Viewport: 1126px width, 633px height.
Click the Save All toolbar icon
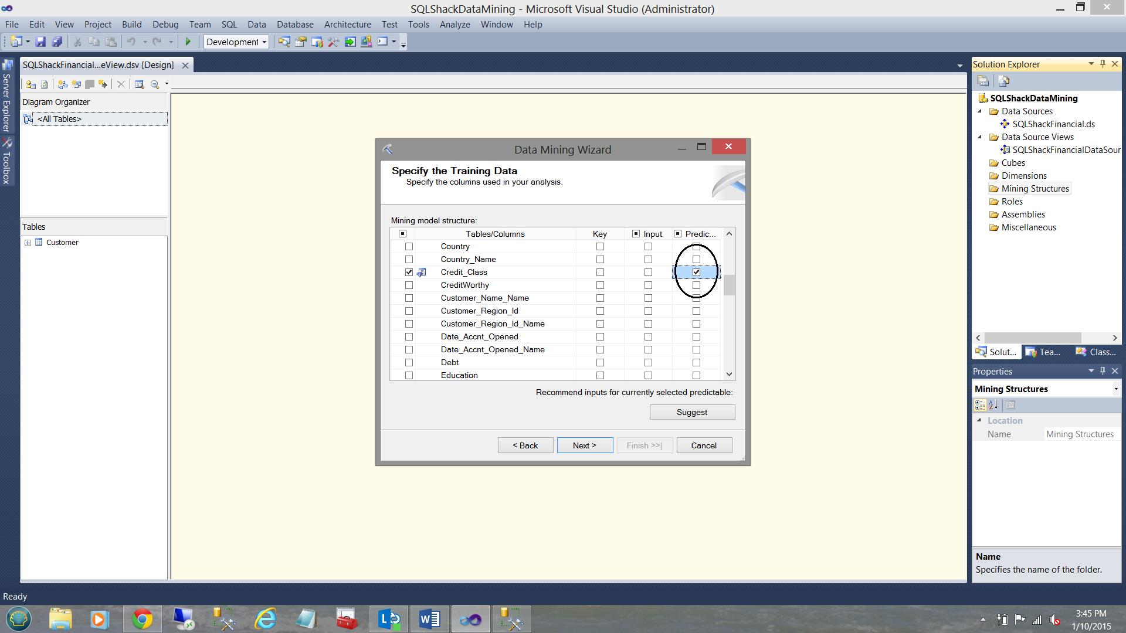[57, 42]
